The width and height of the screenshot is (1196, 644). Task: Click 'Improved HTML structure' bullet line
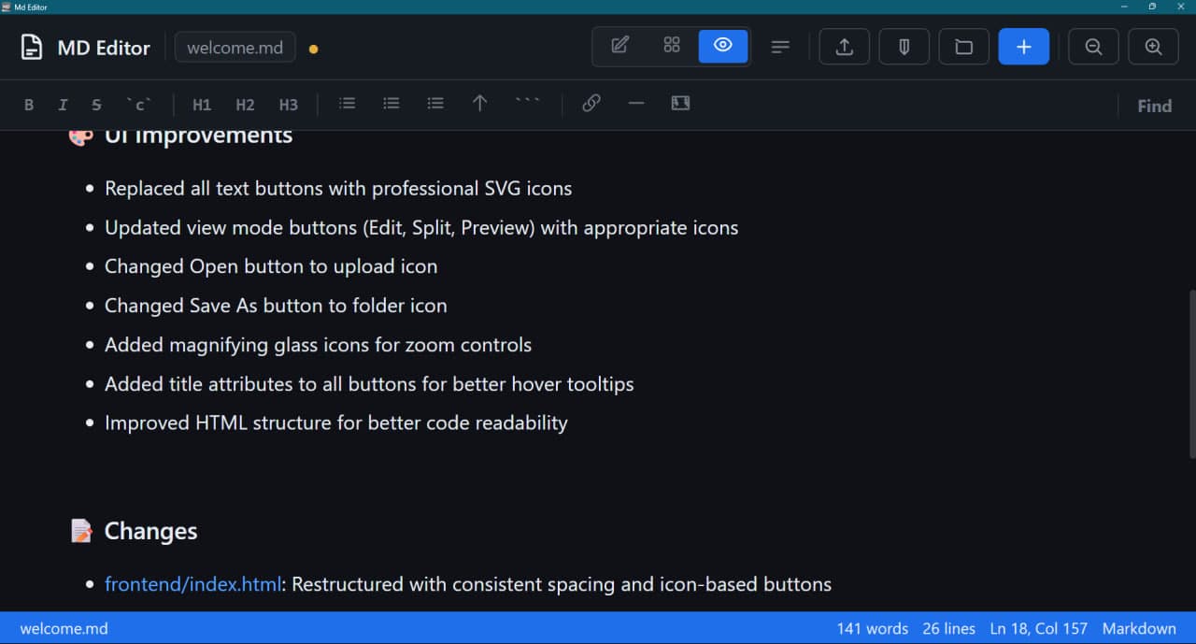tap(336, 422)
